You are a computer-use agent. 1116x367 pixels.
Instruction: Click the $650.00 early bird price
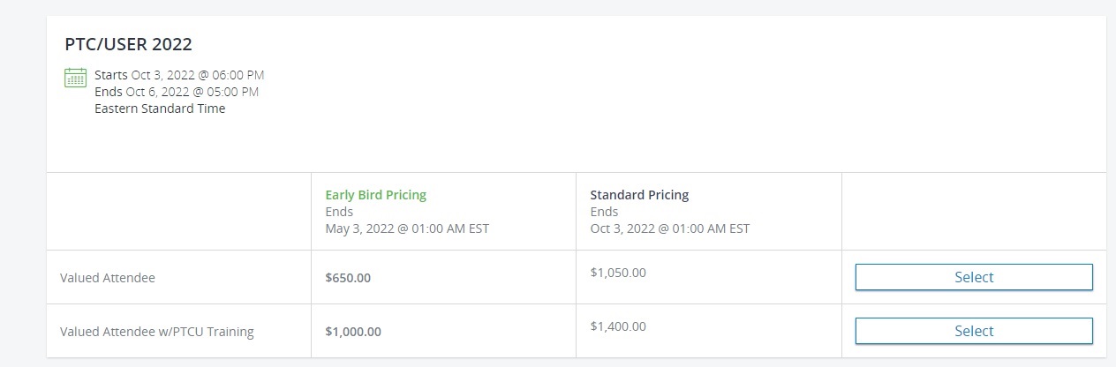coord(348,278)
